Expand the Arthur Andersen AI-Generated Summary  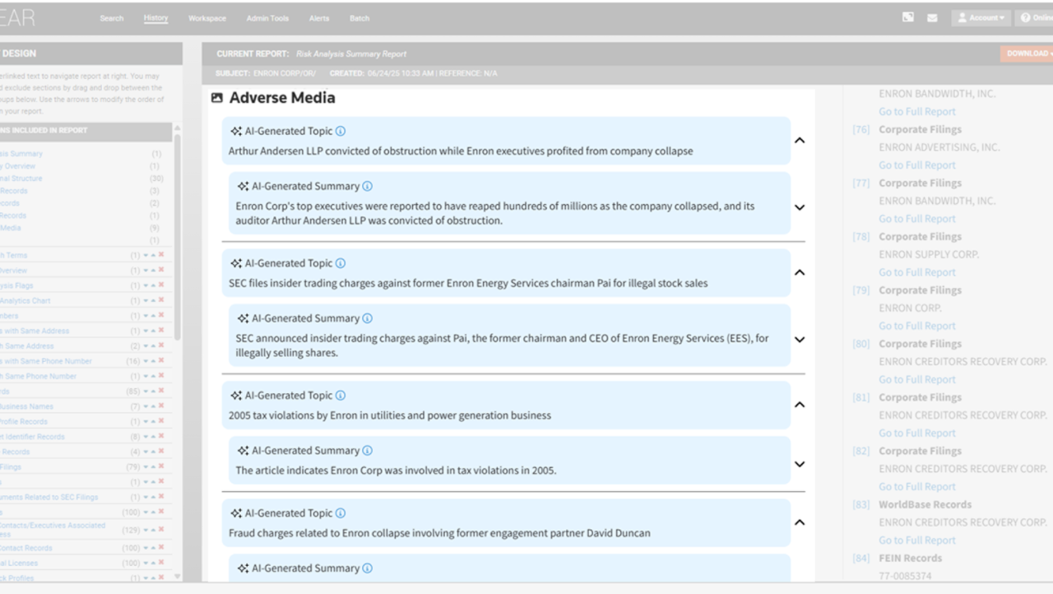(799, 207)
